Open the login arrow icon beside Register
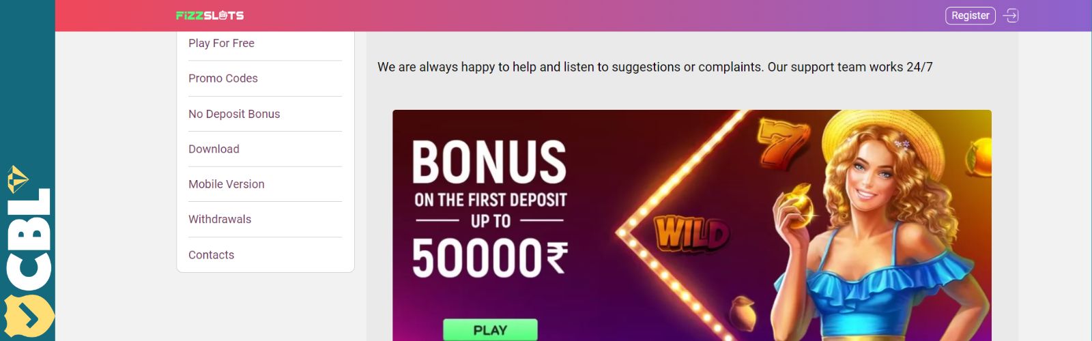The width and height of the screenshot is (1092, 341). pyautogui.click(x=1011, y=15)
